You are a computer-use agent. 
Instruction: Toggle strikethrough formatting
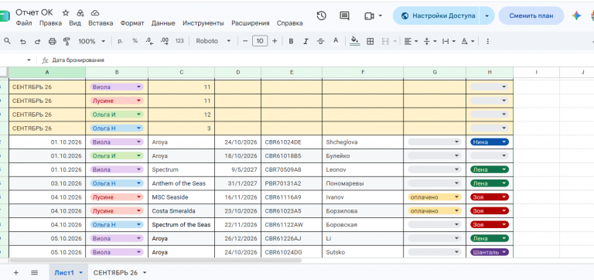tap(320, 41)
